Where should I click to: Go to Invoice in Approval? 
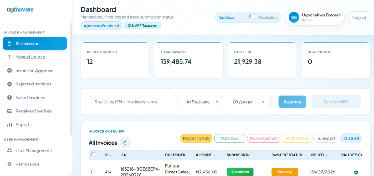click(x=35, y=71)
